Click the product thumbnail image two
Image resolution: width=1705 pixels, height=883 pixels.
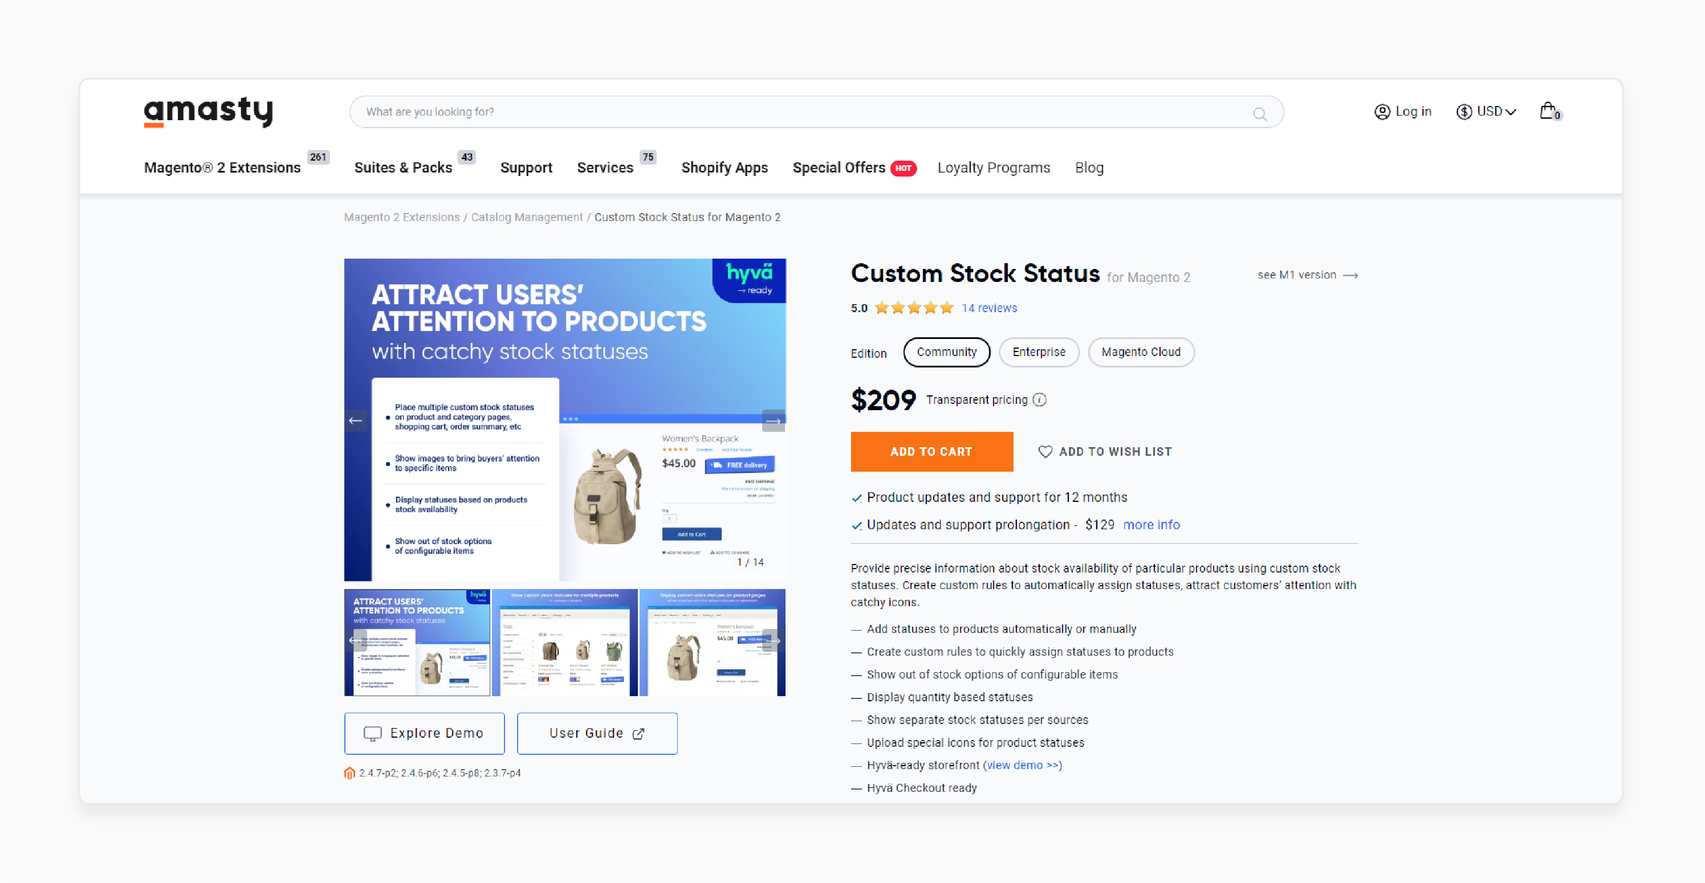click(565, 642)
